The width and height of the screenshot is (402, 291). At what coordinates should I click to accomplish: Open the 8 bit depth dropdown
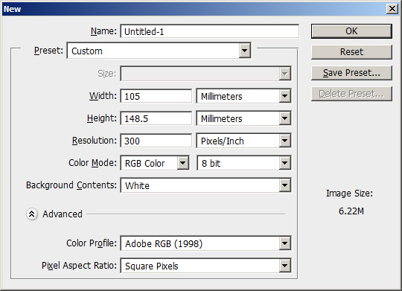pyautogui.click(x=244, y=163)
